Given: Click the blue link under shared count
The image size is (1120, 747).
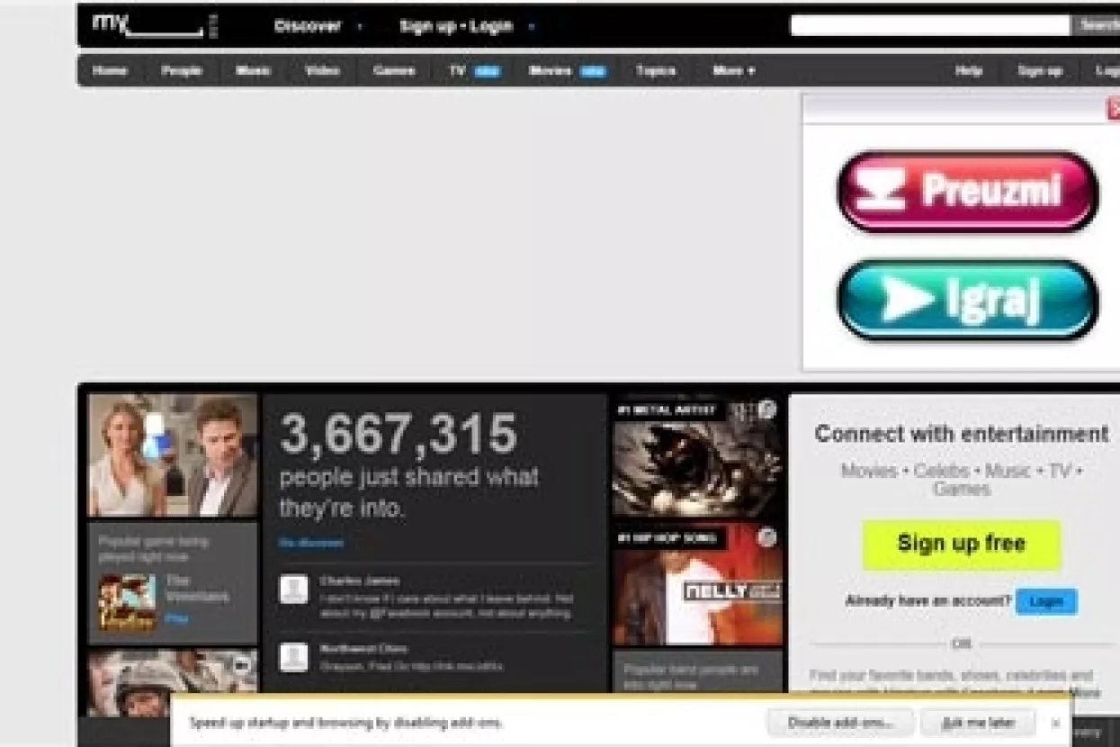Looking at the screenshot, I should (311, 543).
